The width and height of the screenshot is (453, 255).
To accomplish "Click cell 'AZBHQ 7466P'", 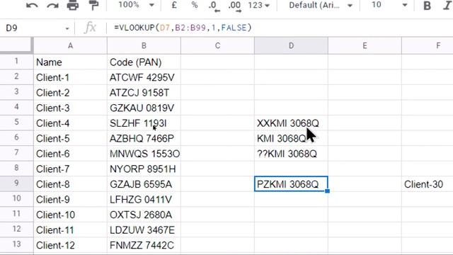I will coord(144,139).
